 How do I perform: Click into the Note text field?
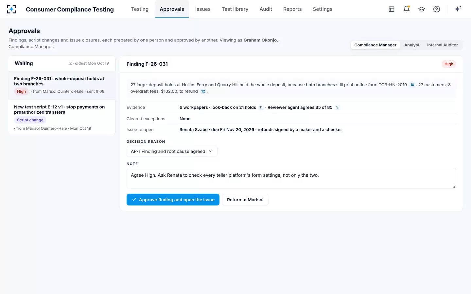point(291,178)
